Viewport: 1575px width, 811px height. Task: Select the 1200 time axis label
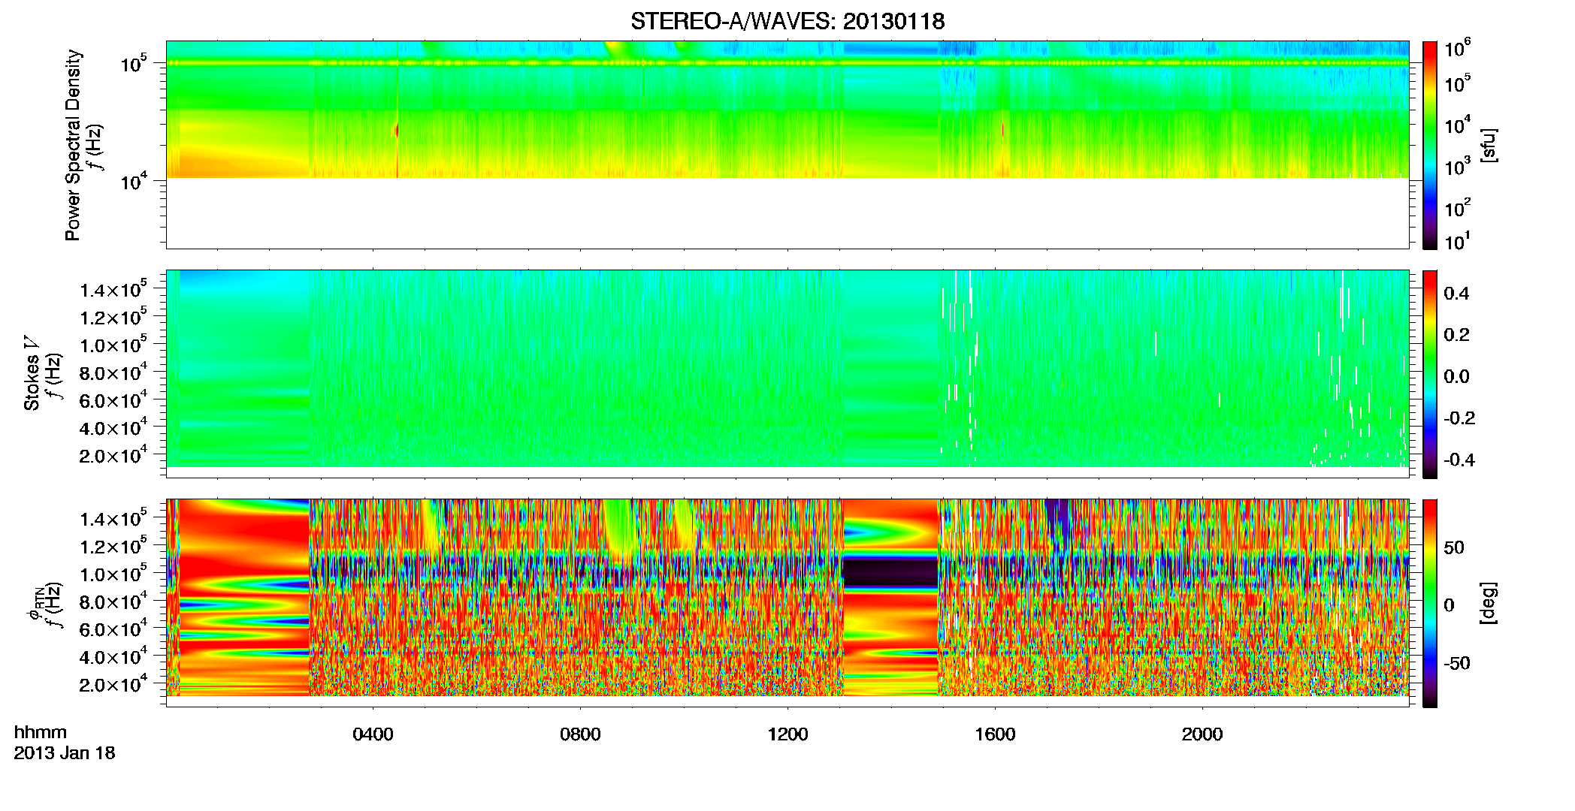[x=787, y=734]
